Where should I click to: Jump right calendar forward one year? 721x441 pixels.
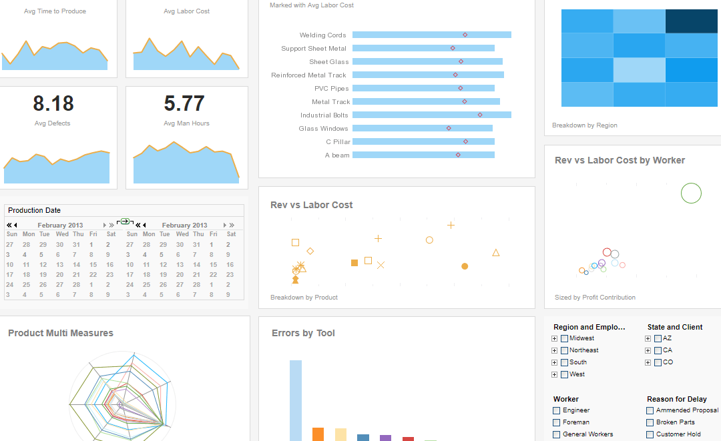click(232, 225)
